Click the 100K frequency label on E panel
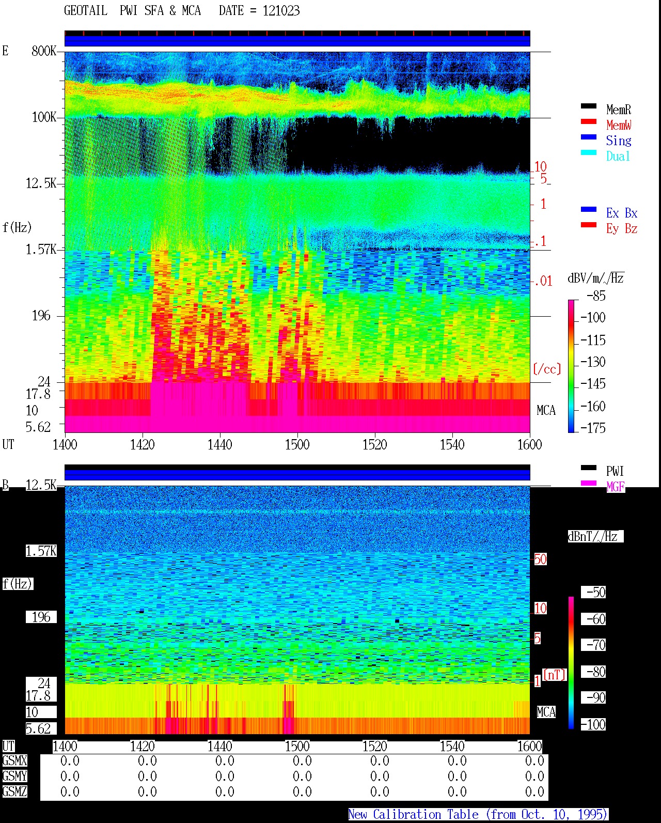This screenshot has width=661, height=823. pos(44,117)
